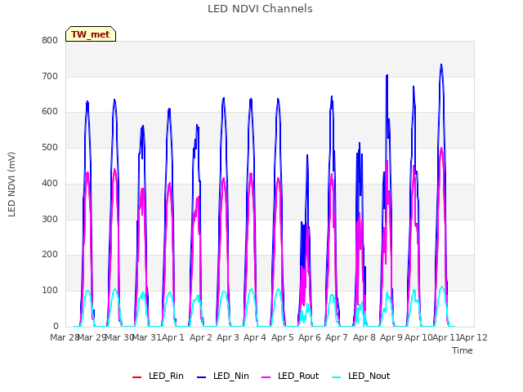
Task: Click the Apr 9 blue peak near 700
Action: [x=387, y=76]
